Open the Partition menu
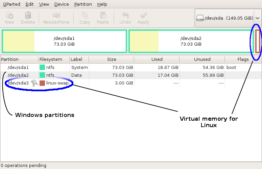Viewport: 262px width, 169px height. click(x=83, y=4)
